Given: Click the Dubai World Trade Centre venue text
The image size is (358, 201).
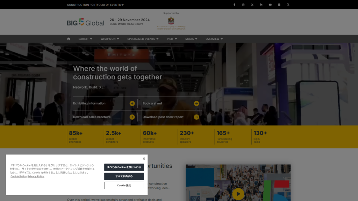Looking at the screenshot, I should click(x=127, y=24).
